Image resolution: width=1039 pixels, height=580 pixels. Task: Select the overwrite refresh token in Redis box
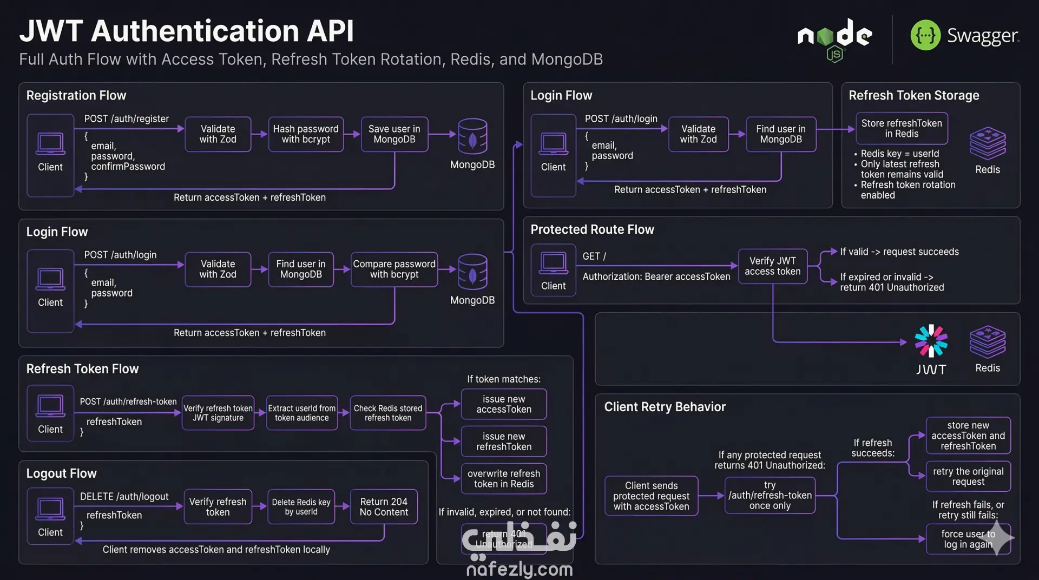(x=504, y=479)
